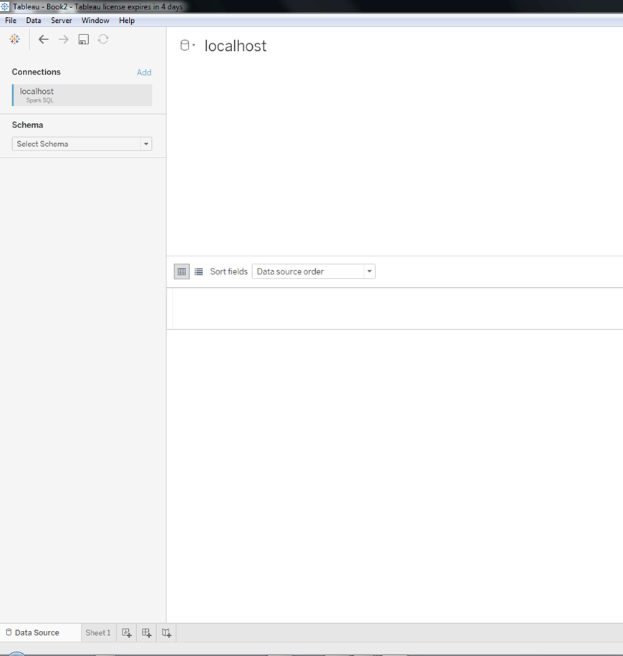
Task: Switch to metadata list view icon
Action: coord(199,271)
